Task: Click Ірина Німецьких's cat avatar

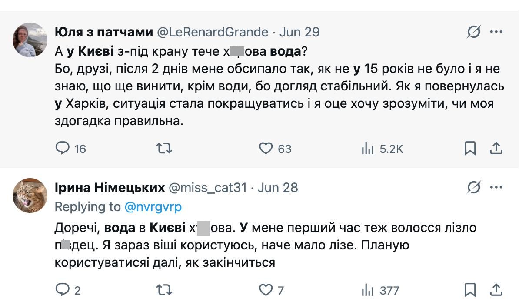Action: (x=30, y=195)
